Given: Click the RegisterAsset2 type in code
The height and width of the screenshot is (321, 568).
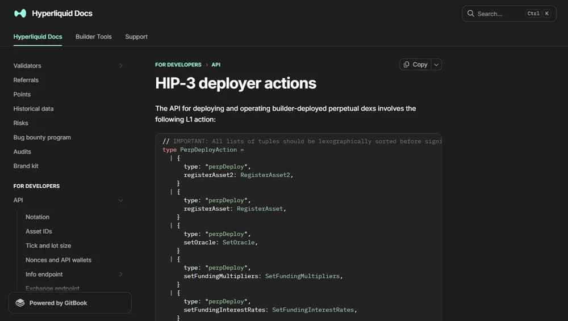Looking at the screenshot, I should 265,175.
